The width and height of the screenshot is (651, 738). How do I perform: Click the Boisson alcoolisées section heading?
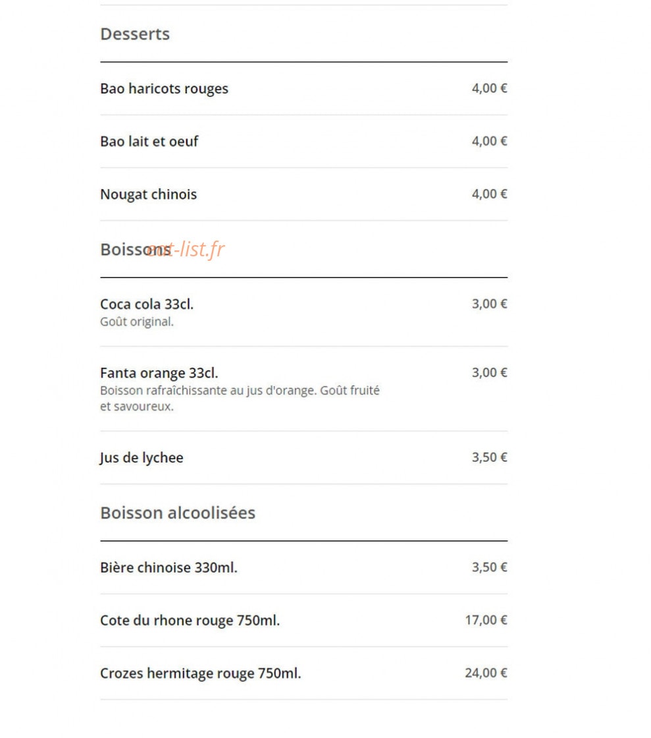coord(178,513)
